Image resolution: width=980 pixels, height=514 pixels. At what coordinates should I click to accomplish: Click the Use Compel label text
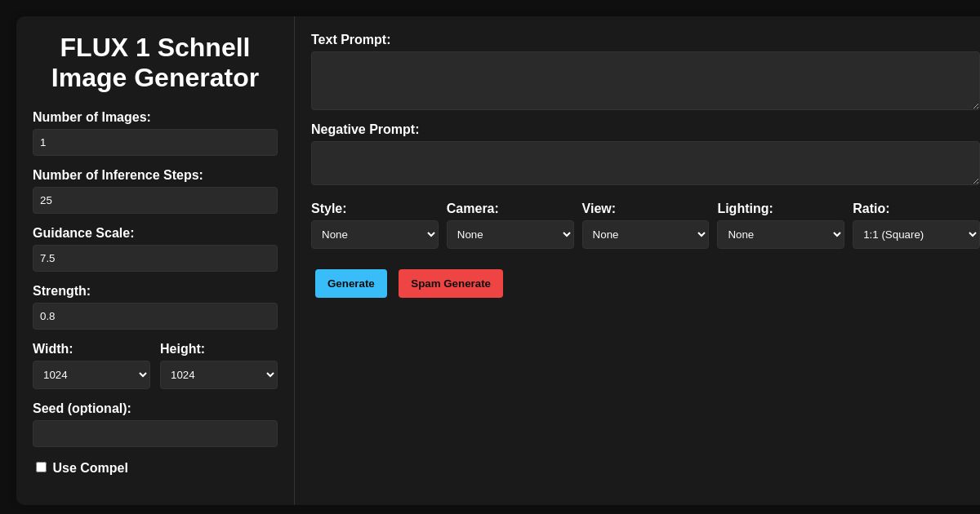coord(90,468)
